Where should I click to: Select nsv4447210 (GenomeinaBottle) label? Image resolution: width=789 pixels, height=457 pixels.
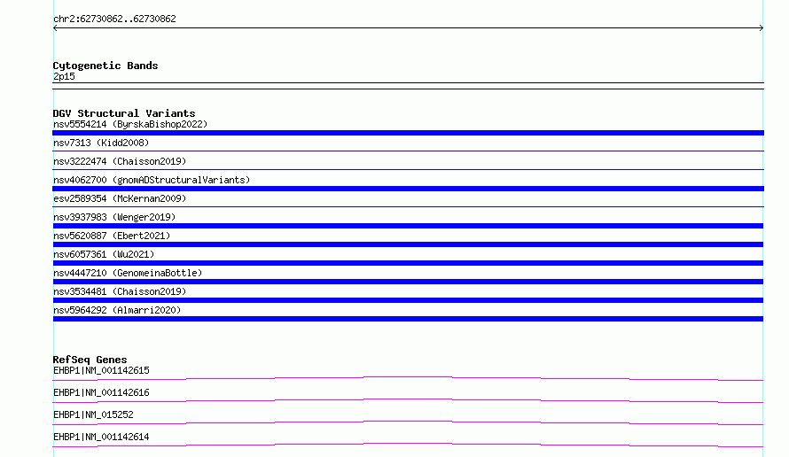(x=128, y=273)
